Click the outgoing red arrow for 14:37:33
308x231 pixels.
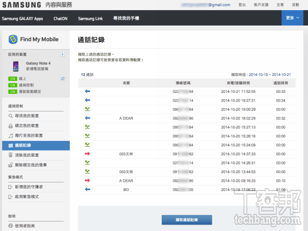point(88,154)
